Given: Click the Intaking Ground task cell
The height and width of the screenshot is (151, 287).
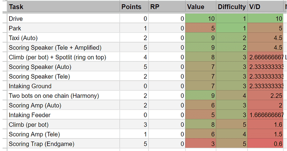Looking at the screenshot, I should coord(64,86).
